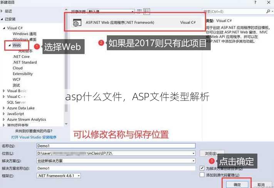Expand the Visual C++ node
The width and height of the screenshot is (274, 188).
(x=4, y=97)
